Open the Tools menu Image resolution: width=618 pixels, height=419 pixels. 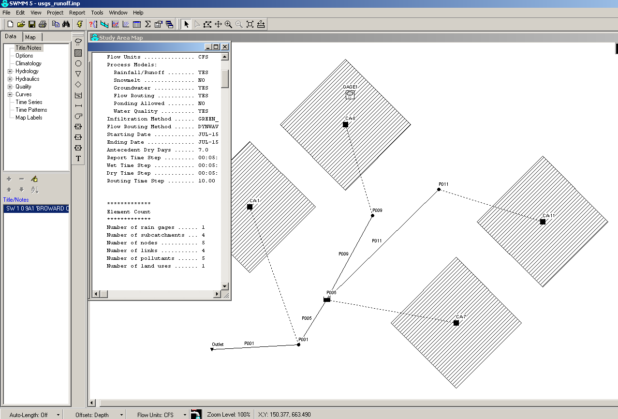97,13
